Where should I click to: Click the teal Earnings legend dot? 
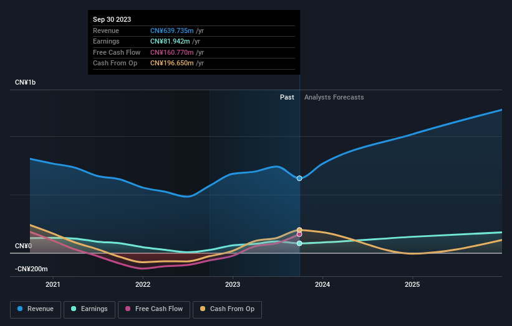coord(74,309)
